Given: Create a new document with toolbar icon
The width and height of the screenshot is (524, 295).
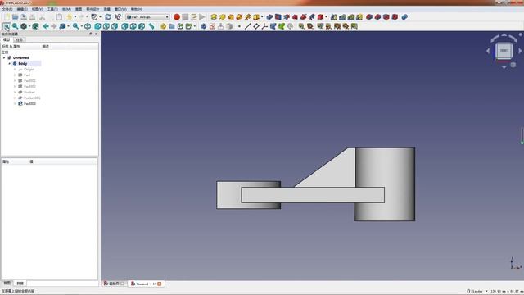Looking at the screenshot, I should click(x=7, y=17).
